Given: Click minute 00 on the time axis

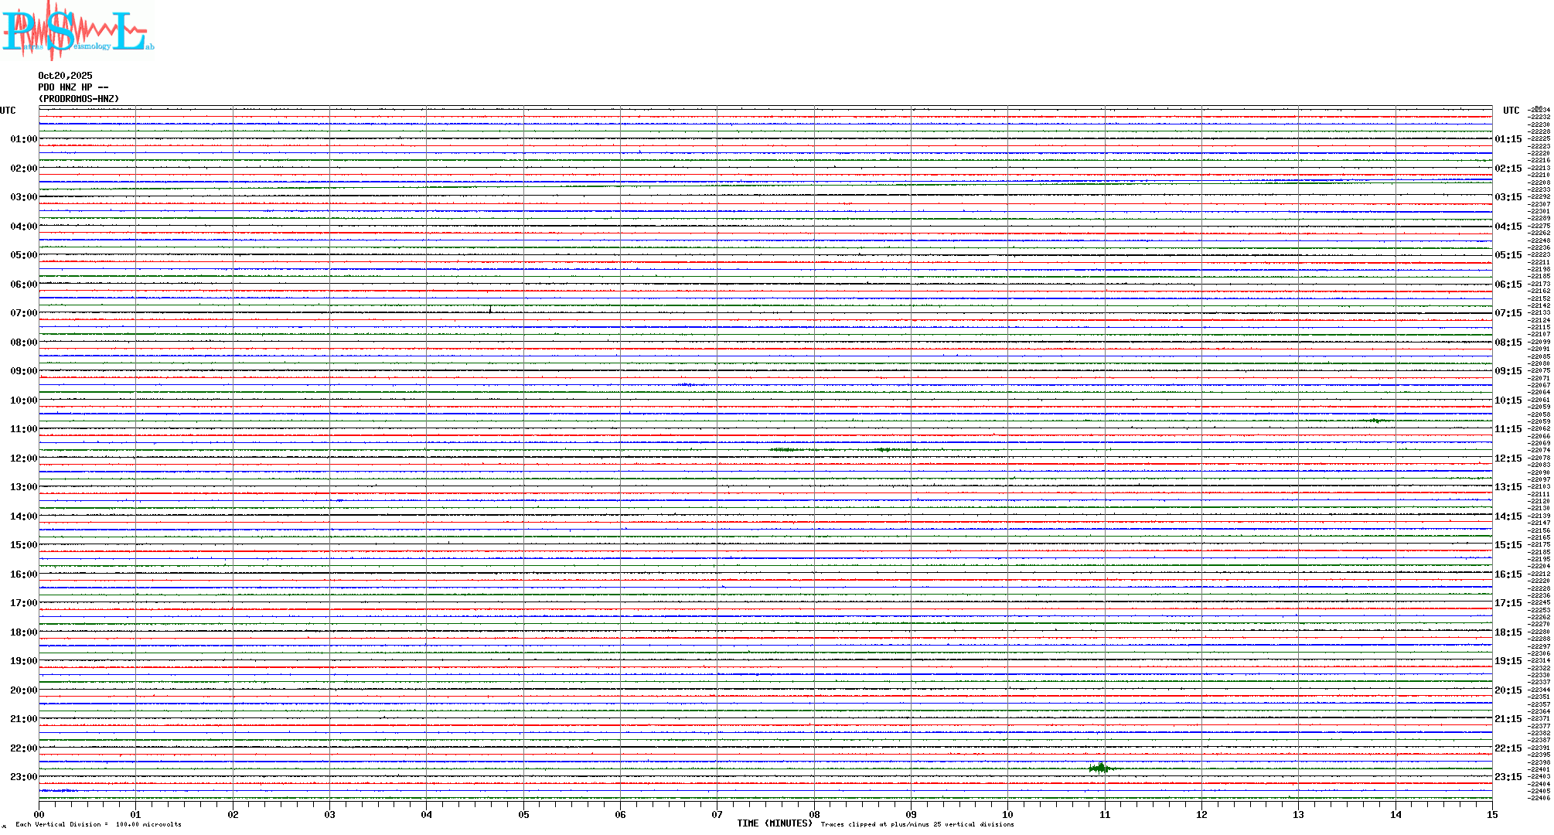Looking at the screenshot, I should pos(39,815).
